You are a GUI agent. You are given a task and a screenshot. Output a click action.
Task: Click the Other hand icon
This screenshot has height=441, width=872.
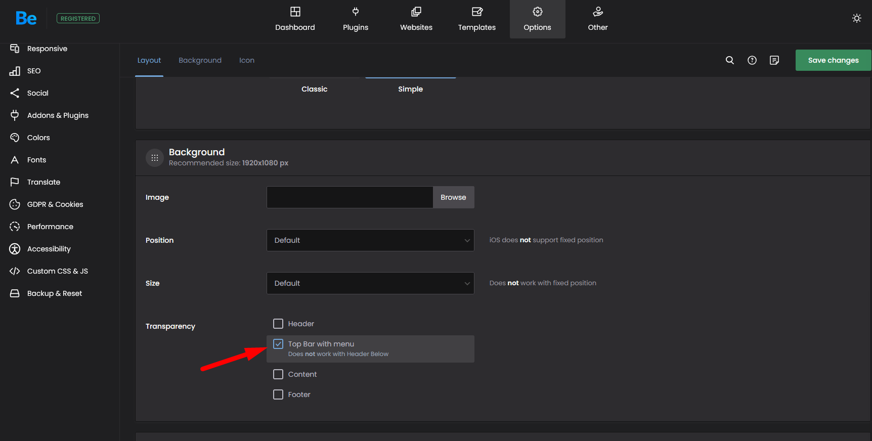click(598, 12)
